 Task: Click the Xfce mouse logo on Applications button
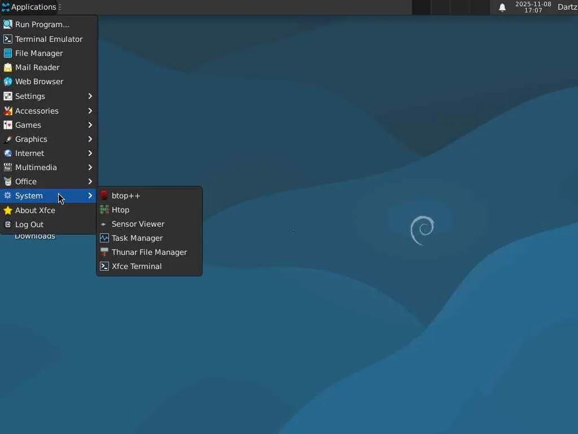[x=6, y=7]
